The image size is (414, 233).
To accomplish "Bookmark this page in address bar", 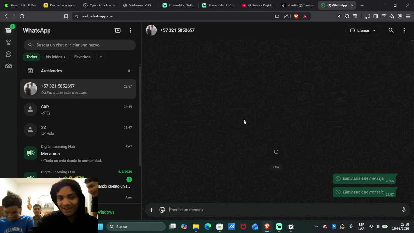I will (66, 16).
